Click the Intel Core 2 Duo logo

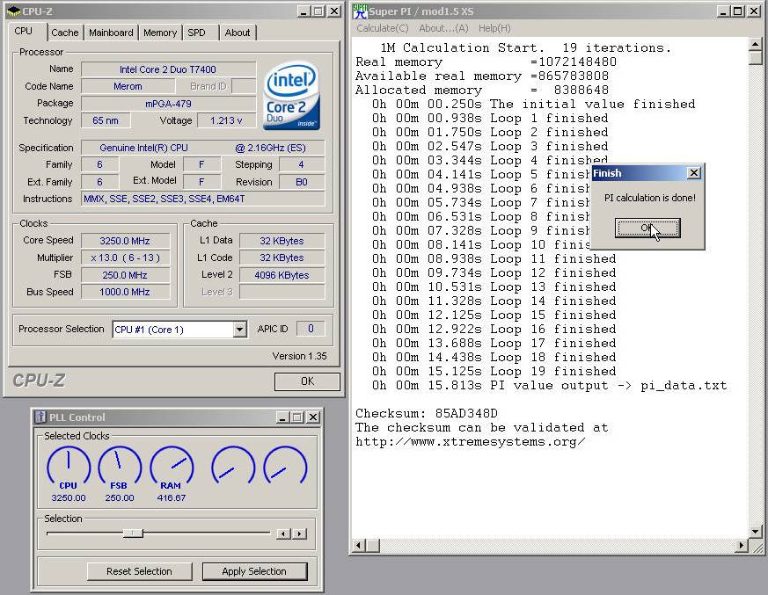tap(291, 95)
